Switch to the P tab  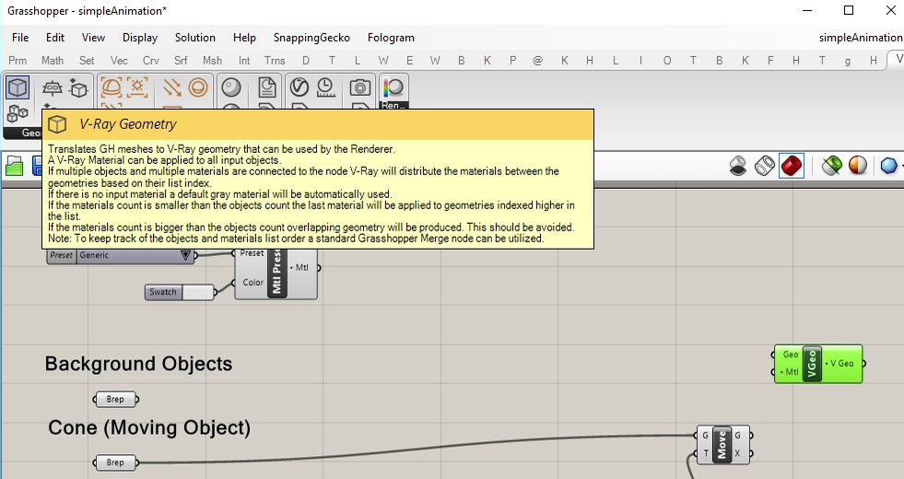(512, 61)
